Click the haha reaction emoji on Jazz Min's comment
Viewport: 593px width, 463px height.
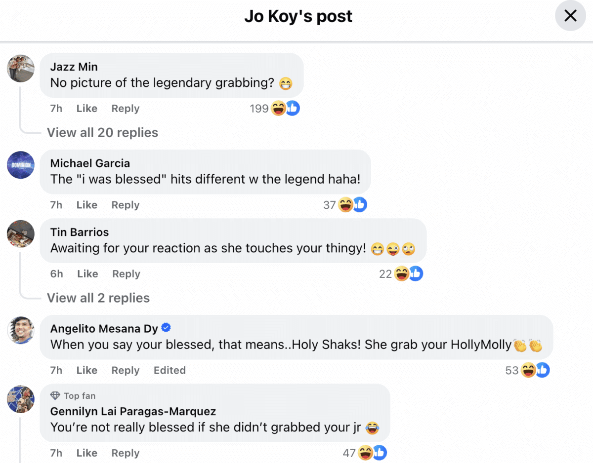pos(277,108)
